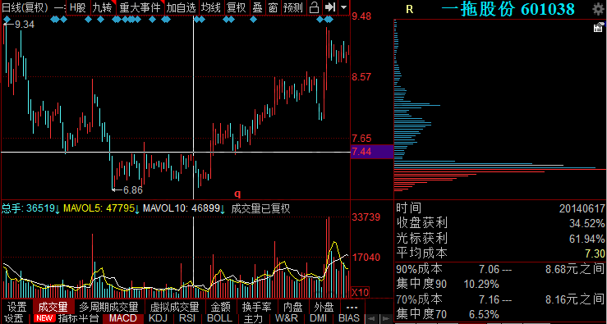Open 重大事件 major events

pos(140,7)
